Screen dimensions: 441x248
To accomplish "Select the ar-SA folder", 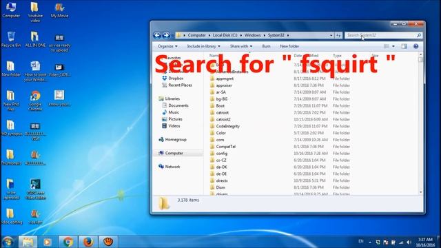I will (220, 92).
